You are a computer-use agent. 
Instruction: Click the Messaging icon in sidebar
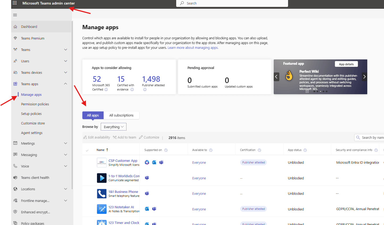click(15, 154)
